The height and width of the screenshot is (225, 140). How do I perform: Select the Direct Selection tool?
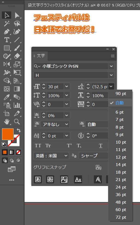(17, 15)
